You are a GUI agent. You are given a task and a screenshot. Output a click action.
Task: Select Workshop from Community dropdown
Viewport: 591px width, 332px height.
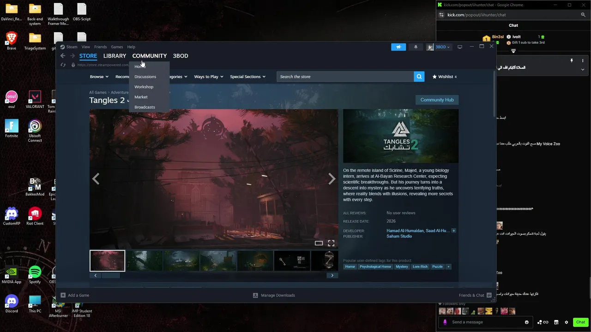(x=144, y=87)
